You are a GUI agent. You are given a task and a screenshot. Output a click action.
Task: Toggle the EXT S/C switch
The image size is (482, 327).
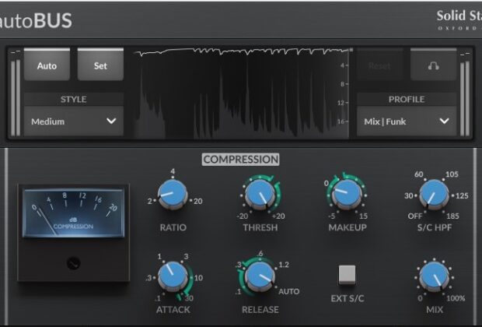tap(347, 275)
